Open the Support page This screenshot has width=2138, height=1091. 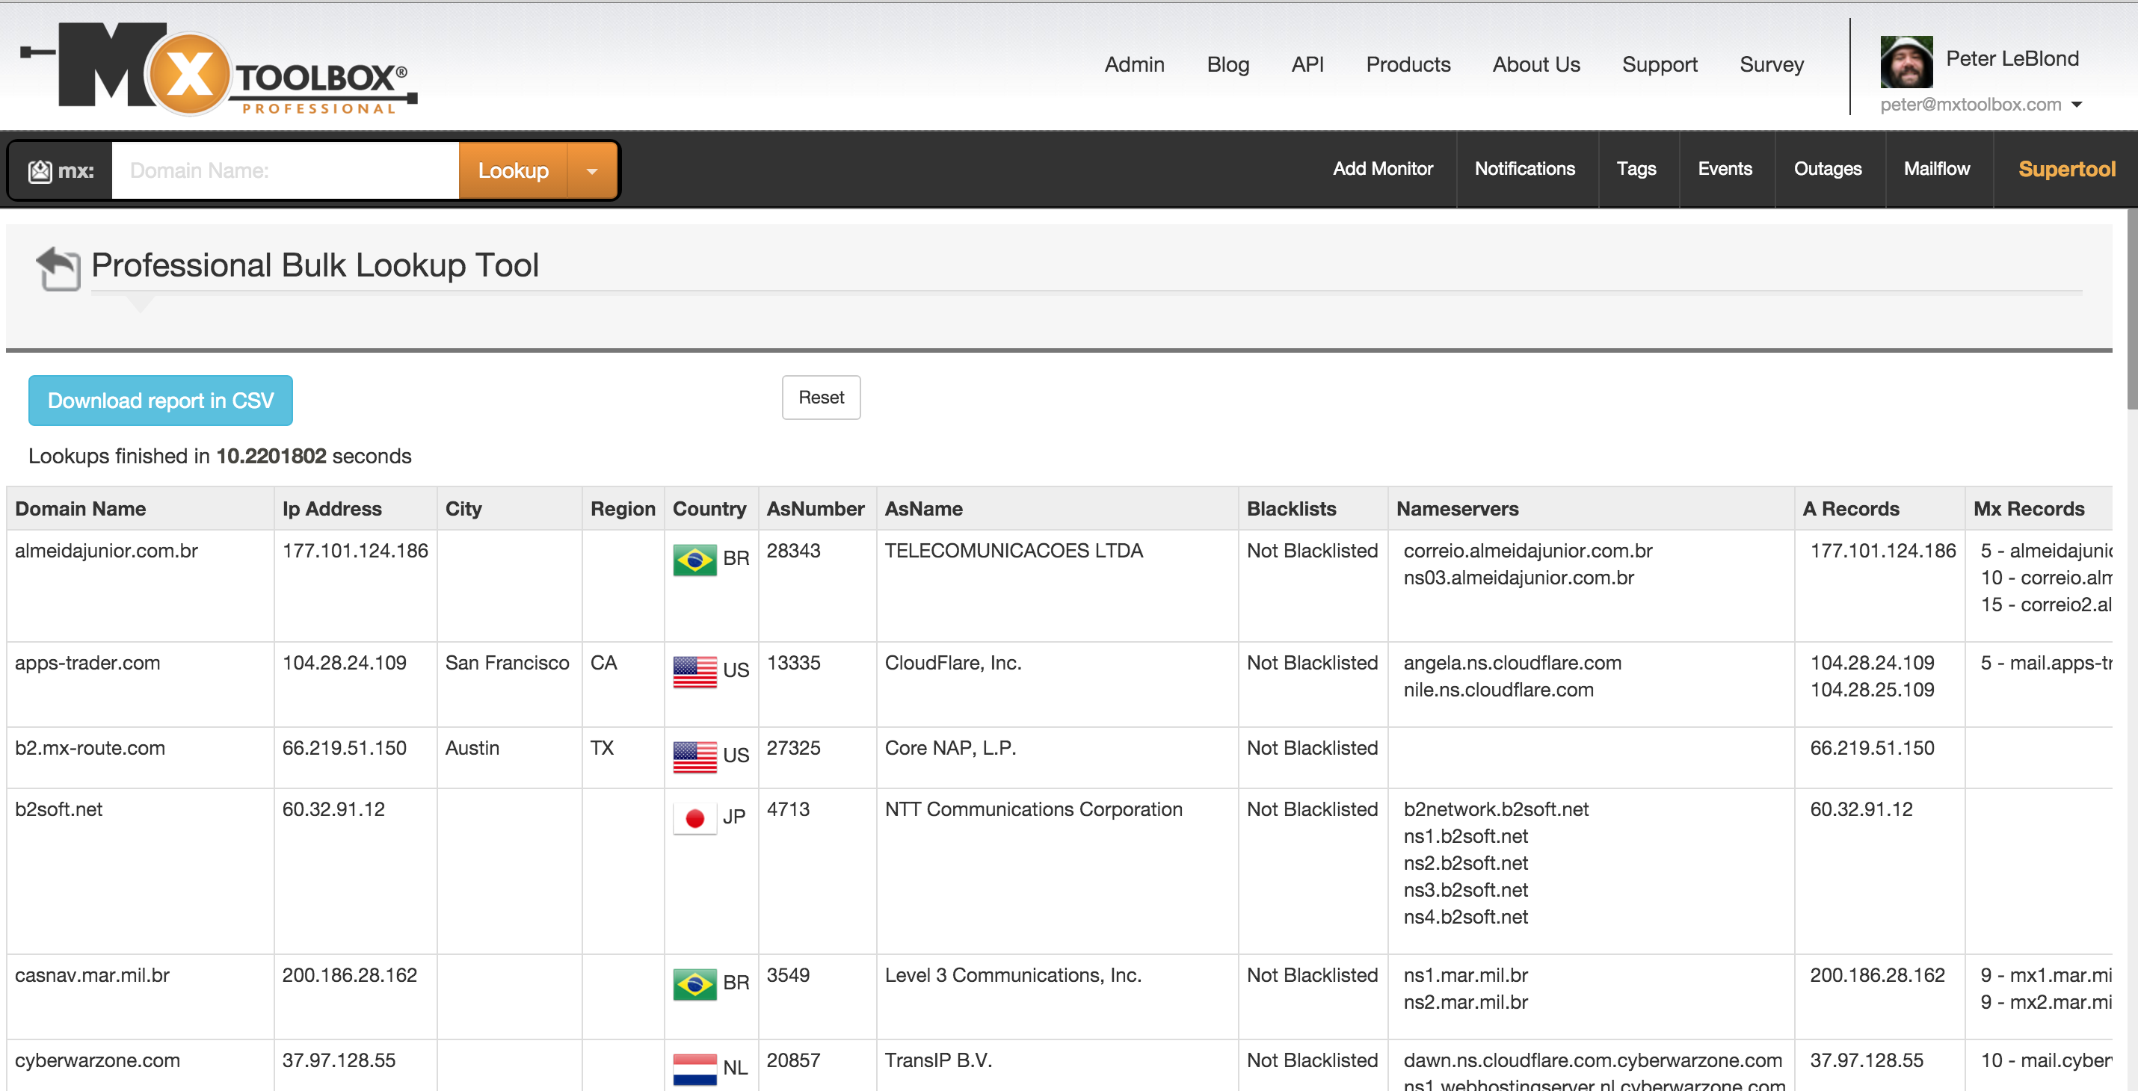[x=1659, y=65]
